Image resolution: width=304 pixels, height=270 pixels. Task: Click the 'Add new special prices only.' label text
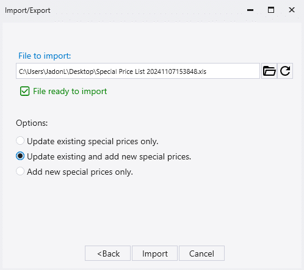tap(80, 172)
